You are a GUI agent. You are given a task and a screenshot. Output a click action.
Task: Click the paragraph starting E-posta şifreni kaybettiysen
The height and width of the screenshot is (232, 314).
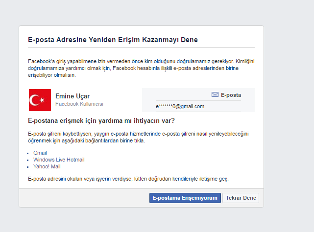tap(138, 137)
